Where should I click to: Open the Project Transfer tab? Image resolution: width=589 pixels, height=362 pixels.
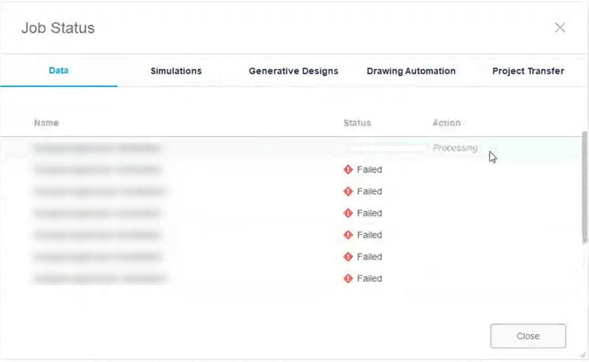click(x=528, y=71)
